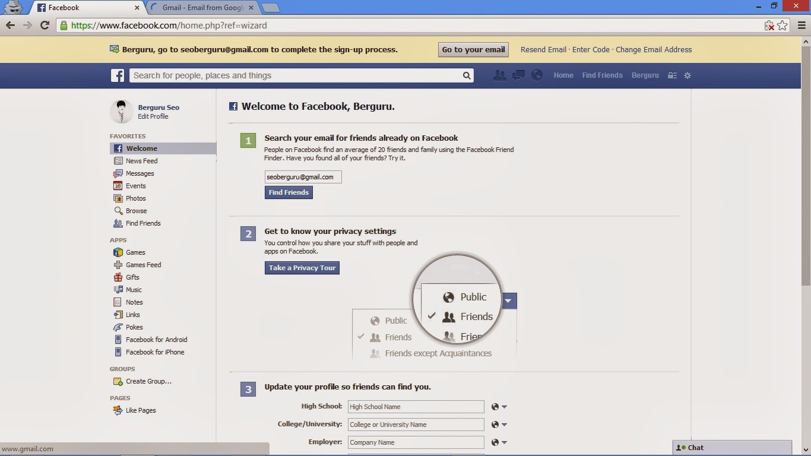Viewport: 811px width, 456px height.
Task: Close the Facebook browser tab
Action: (x=137, y=8)
